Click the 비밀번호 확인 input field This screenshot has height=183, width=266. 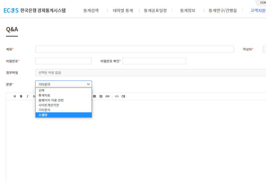[x=154, y=61]
